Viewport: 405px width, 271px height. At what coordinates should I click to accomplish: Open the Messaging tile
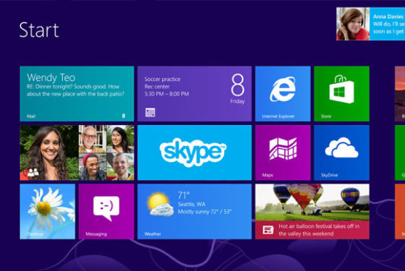pyautogui.click(x=106, y=211)
